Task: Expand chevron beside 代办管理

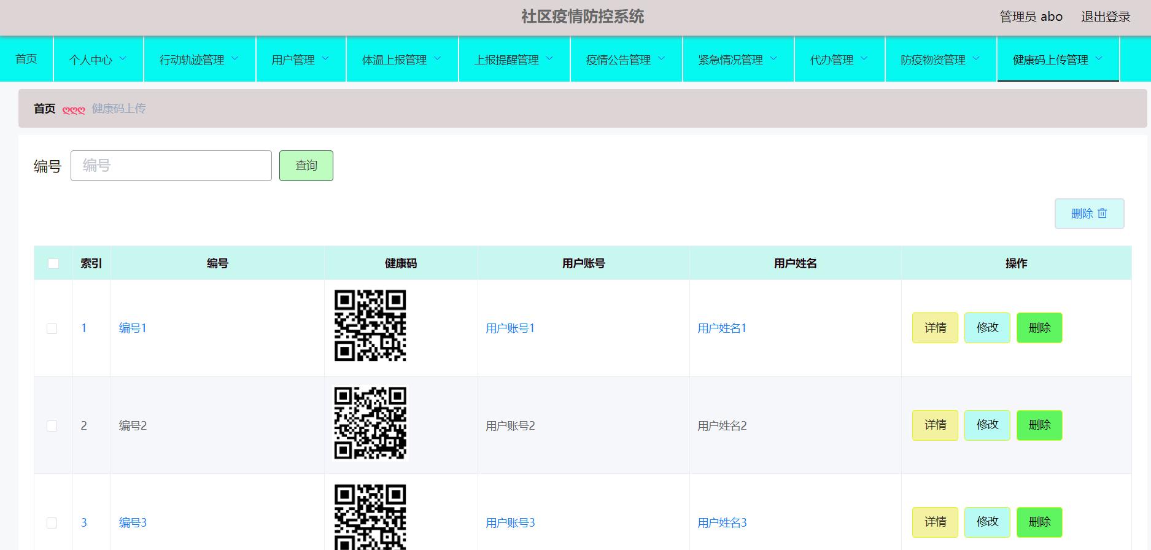Action: click(x=864, y=59)
